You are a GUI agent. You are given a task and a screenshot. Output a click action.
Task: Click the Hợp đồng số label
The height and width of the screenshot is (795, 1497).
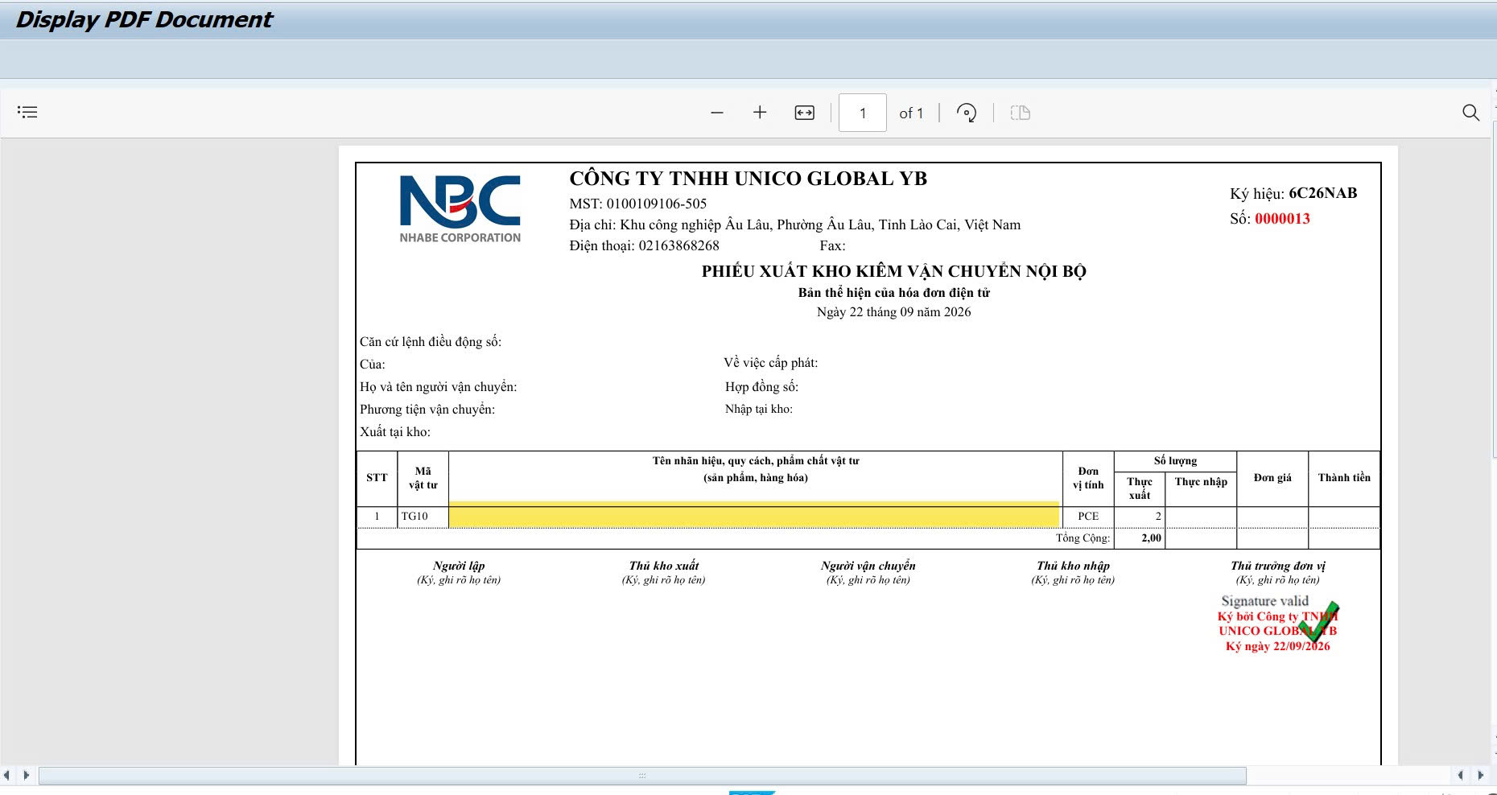click(x=762, y=387)
